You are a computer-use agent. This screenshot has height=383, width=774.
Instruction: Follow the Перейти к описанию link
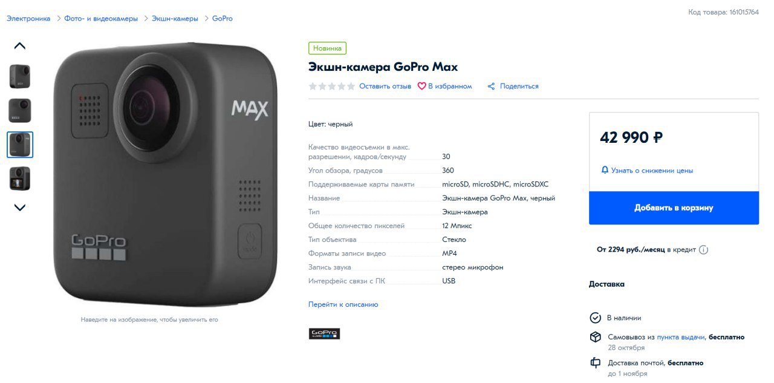(x=343, y=304)
